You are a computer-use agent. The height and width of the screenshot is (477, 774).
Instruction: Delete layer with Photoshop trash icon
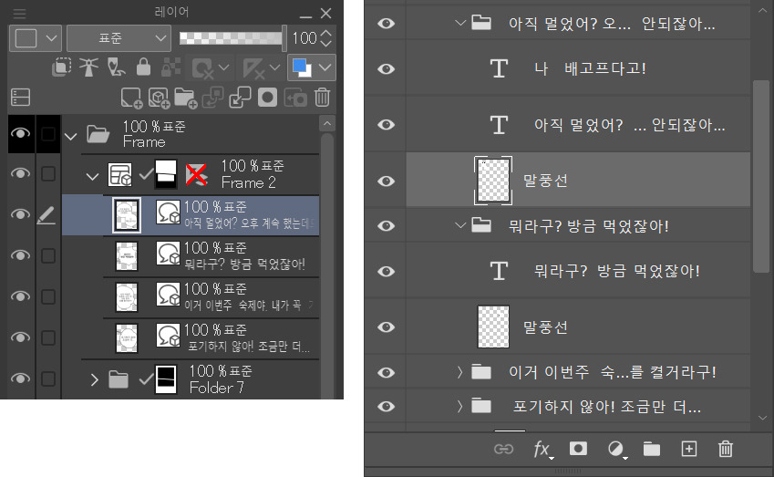(725, 449)
